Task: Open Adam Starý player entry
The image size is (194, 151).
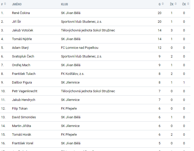Action: pos(20,48)
